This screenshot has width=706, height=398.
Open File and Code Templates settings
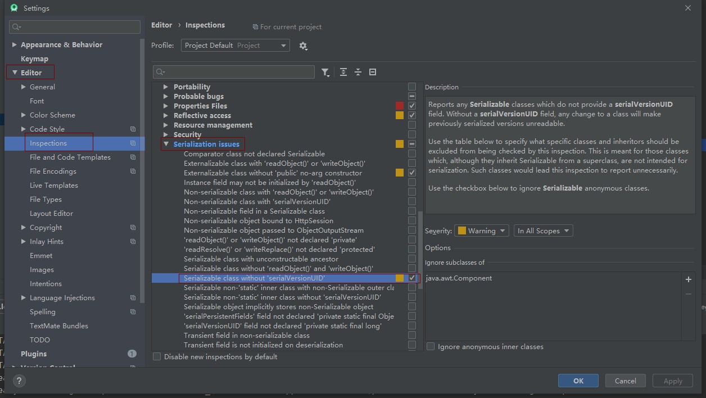pos(70,157)
